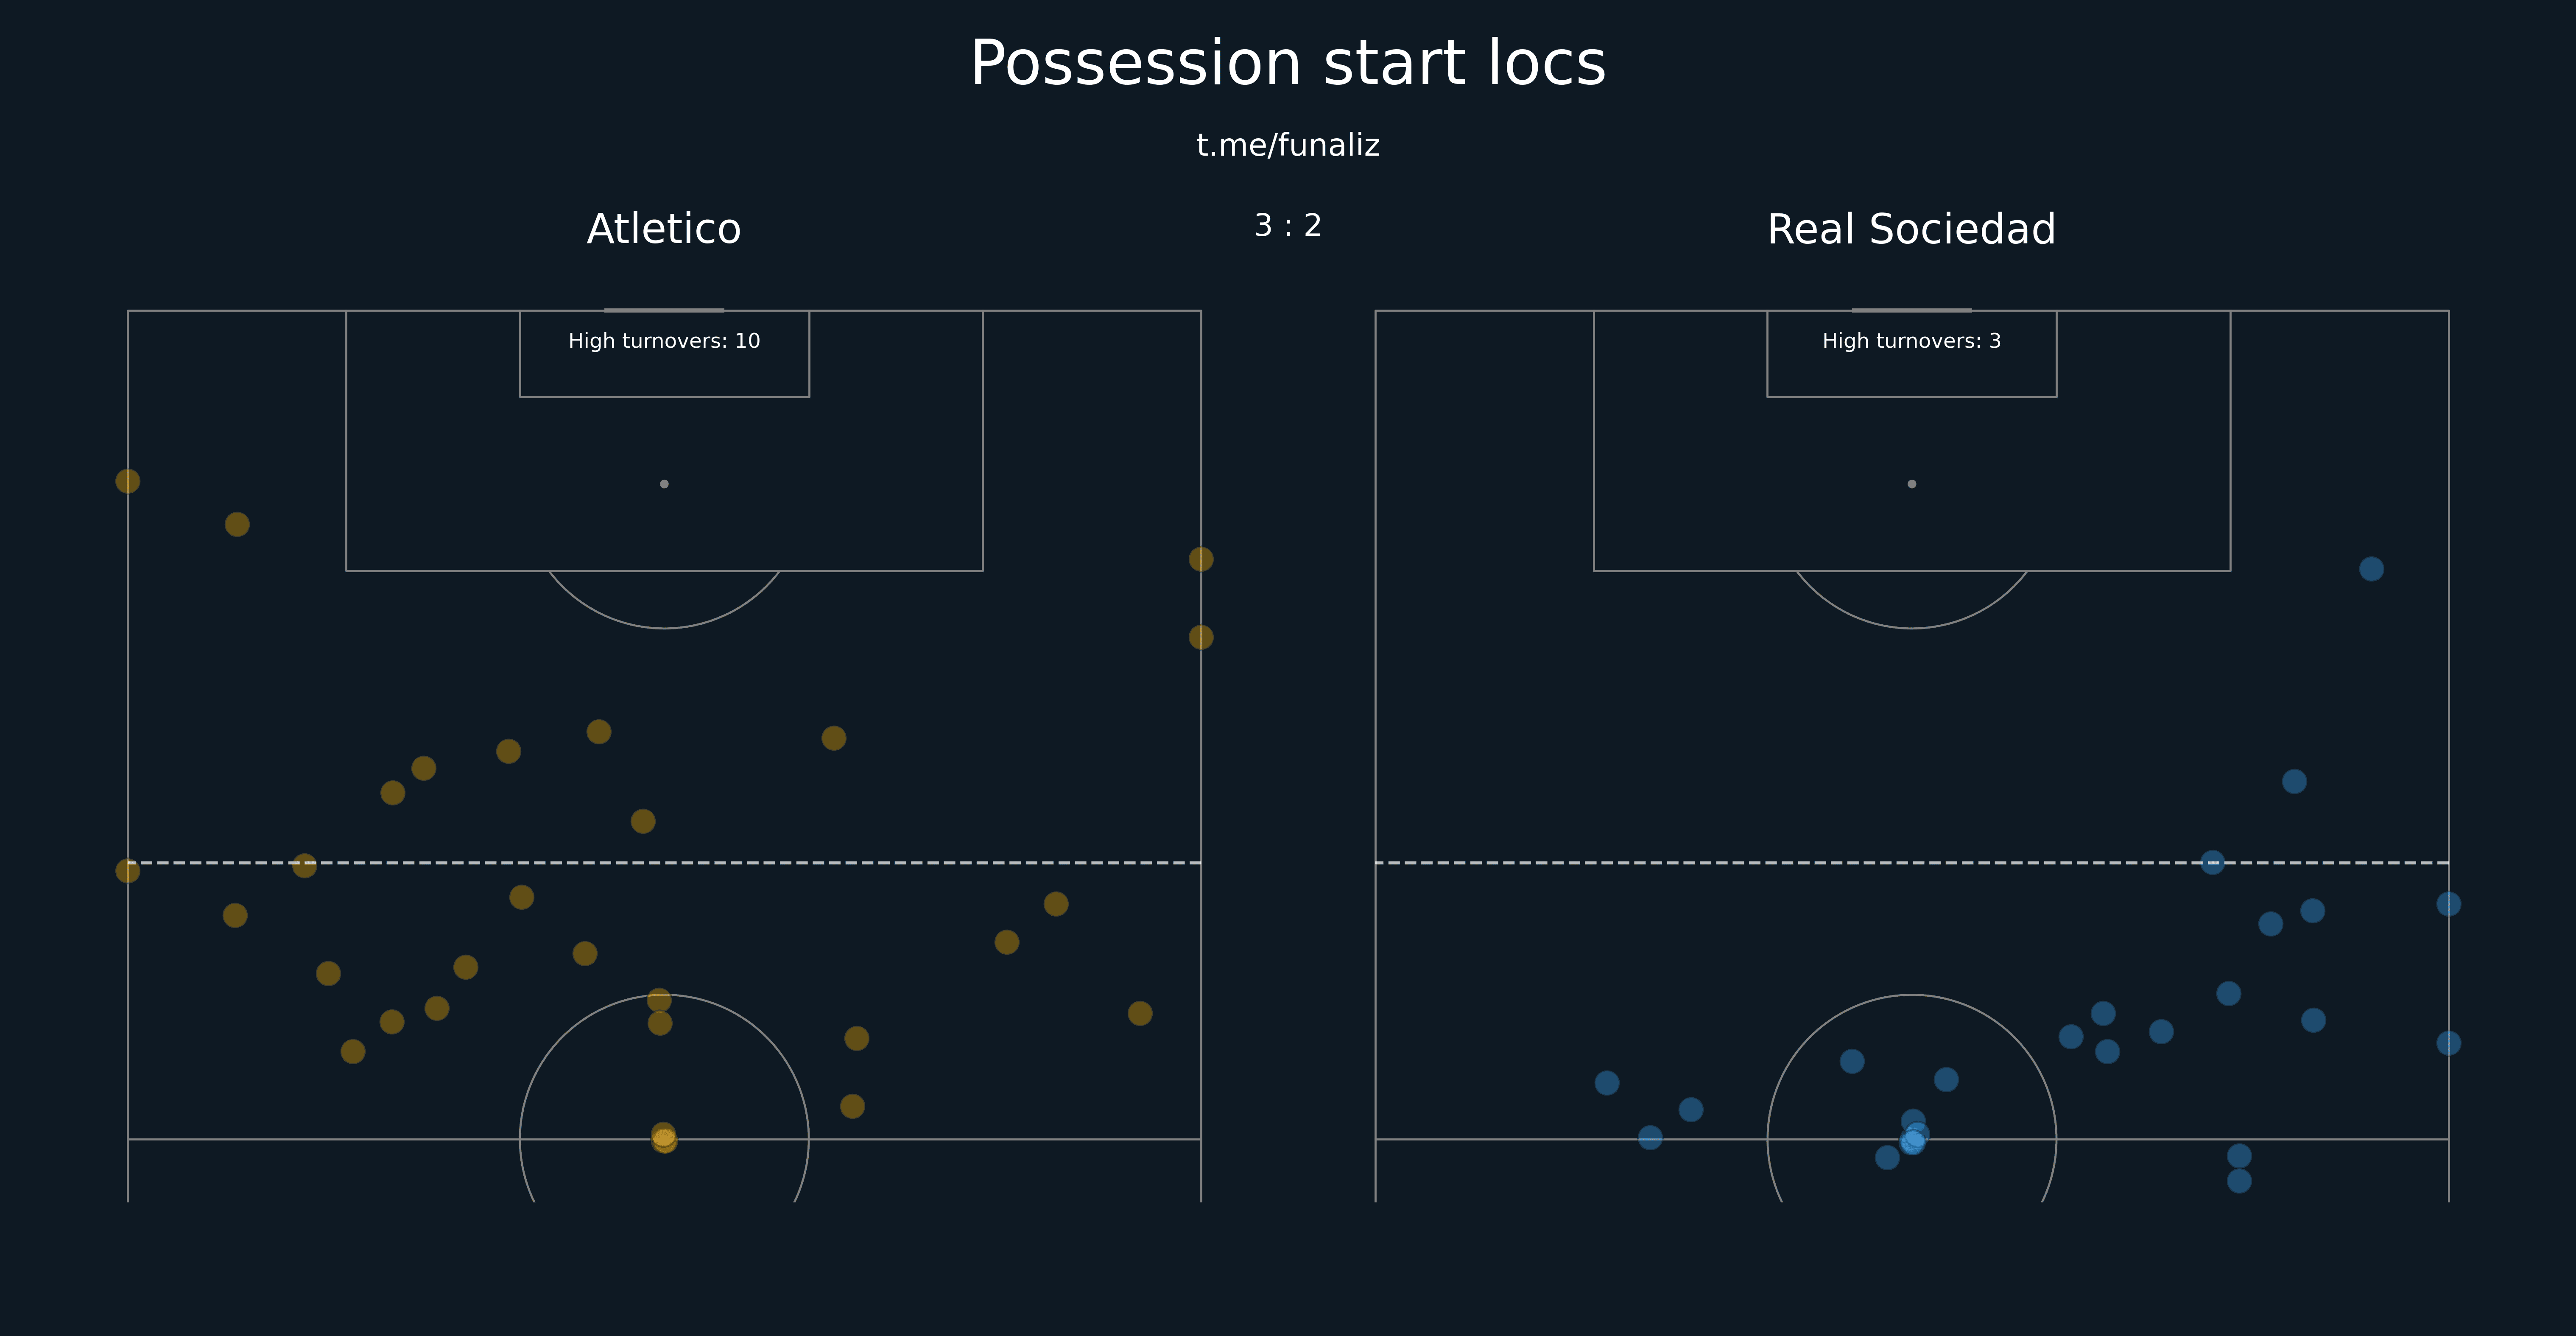Click Real Sociedad's leftmost blue dot
This screenshot has width=2576, height=1336.
[x=1606, y=1083]
